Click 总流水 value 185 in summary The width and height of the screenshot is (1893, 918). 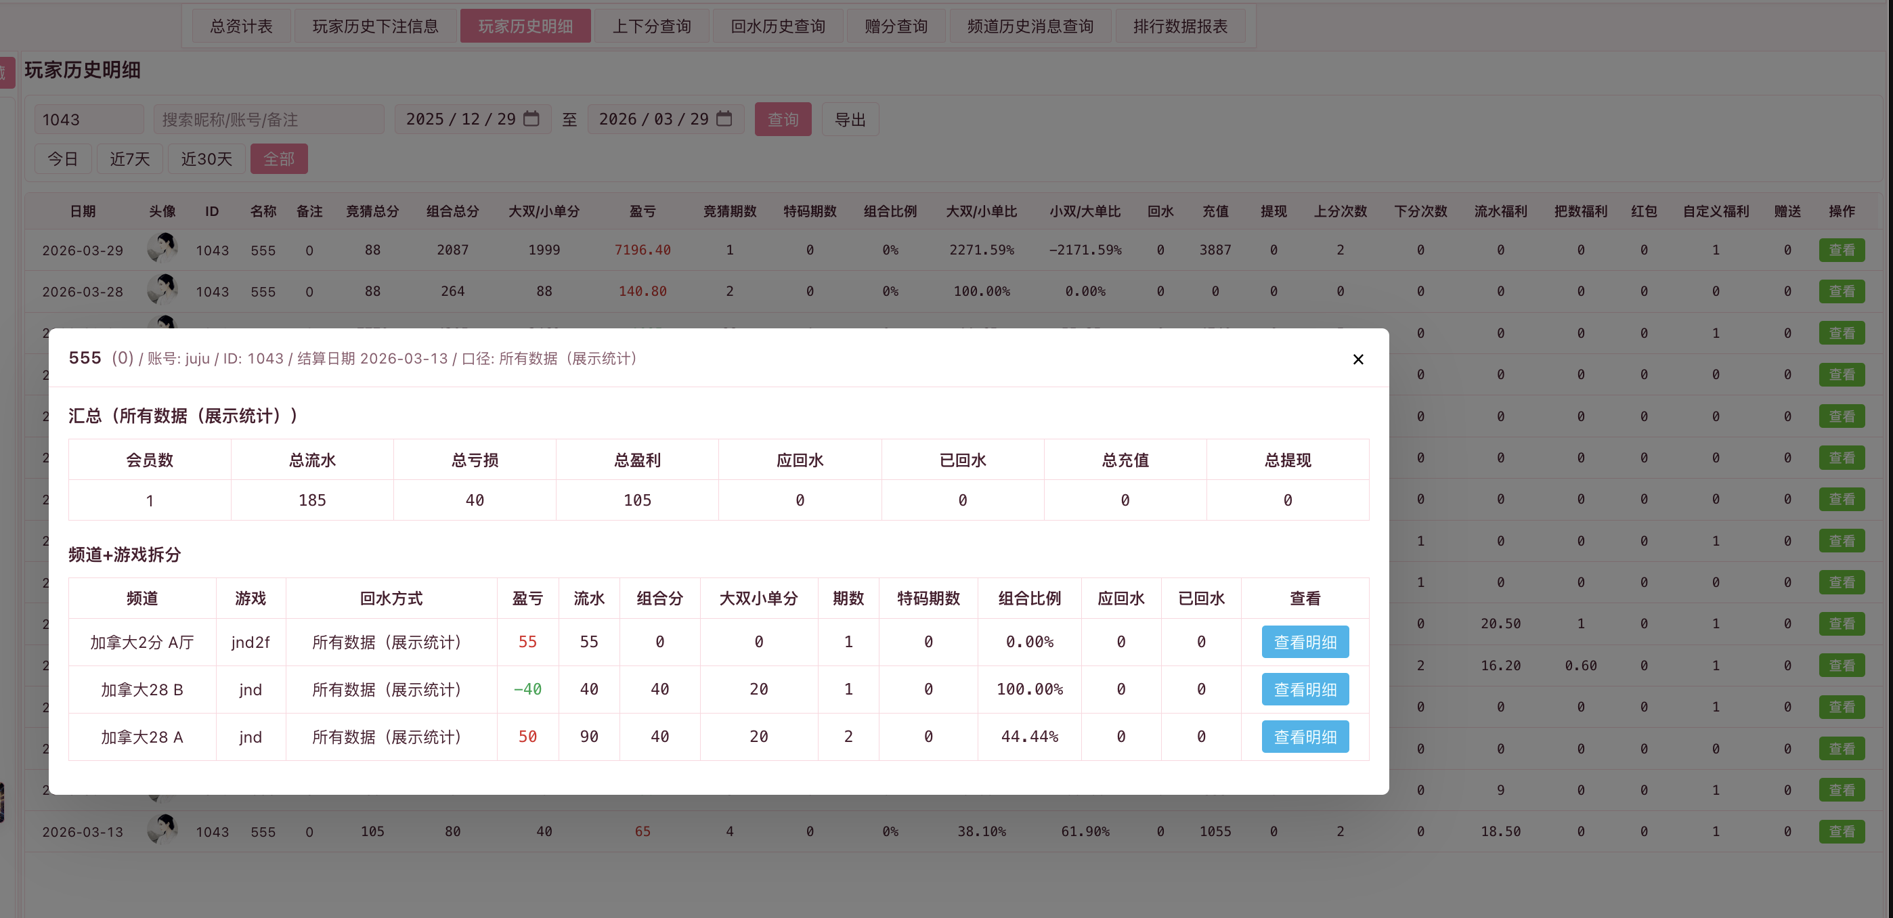312,500
